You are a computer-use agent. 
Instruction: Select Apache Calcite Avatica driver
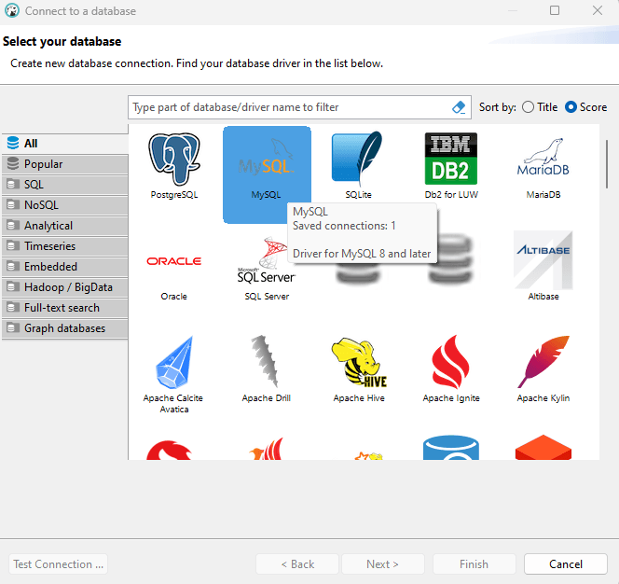[173, 374]
